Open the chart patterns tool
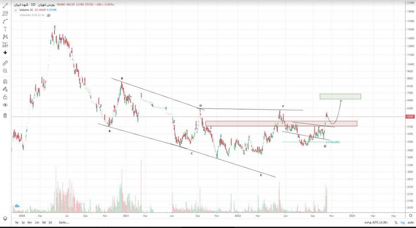 tap(5, 37)
